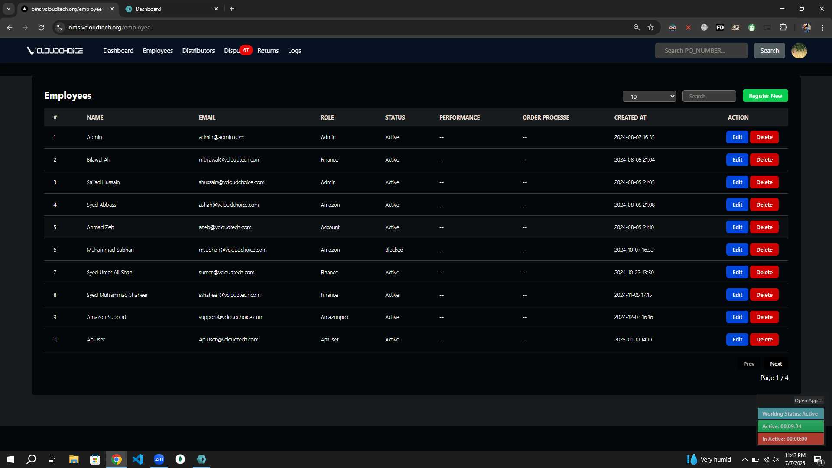This screenshot has height=468, width=832.
Task: Open the taskbar clock showing 11:43 PM
Action: 795,459
